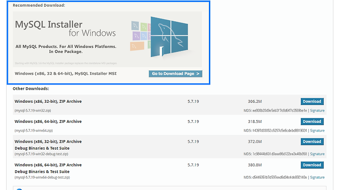Select file name '(mysql-5.7.19-winx64-debug-test.zip)'
Screen dimensions: 338x190
coord(42,177)
